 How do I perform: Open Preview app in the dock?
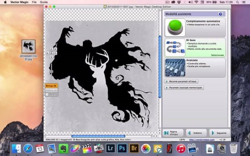pyautogui.click(x=52, y=149)
